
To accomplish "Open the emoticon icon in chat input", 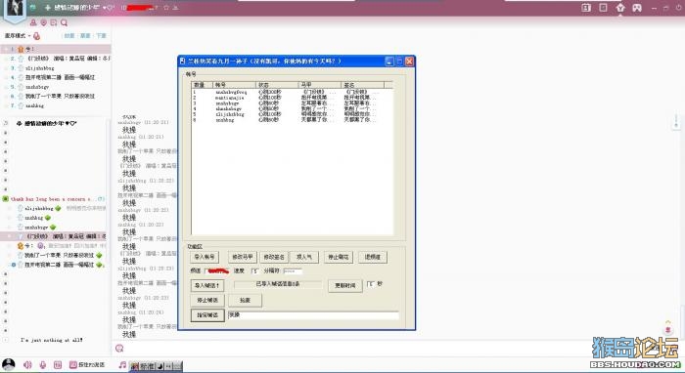I will pos(119,348).
